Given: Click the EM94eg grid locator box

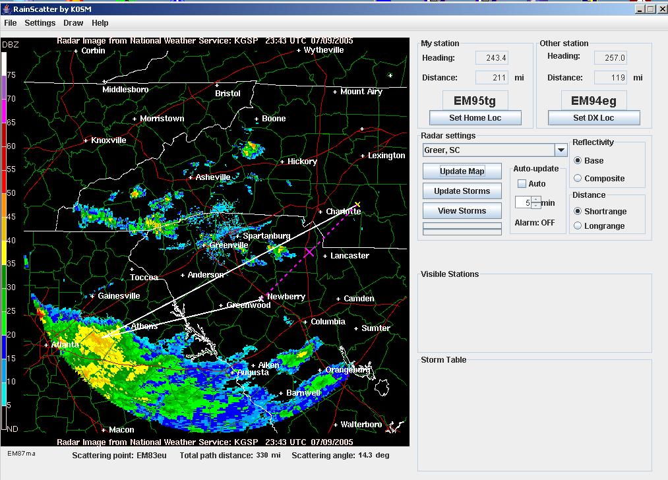Looking at the screenshot, I should tap(593, 101).
